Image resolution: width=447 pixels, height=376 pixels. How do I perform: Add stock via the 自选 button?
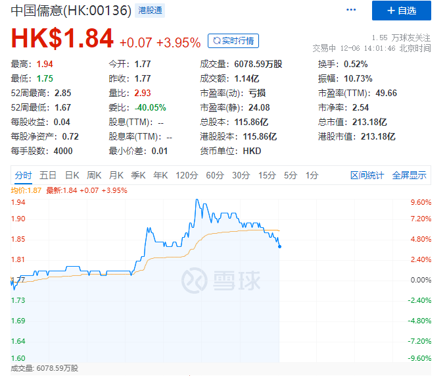pyautogui.click(x=402, y=11)
